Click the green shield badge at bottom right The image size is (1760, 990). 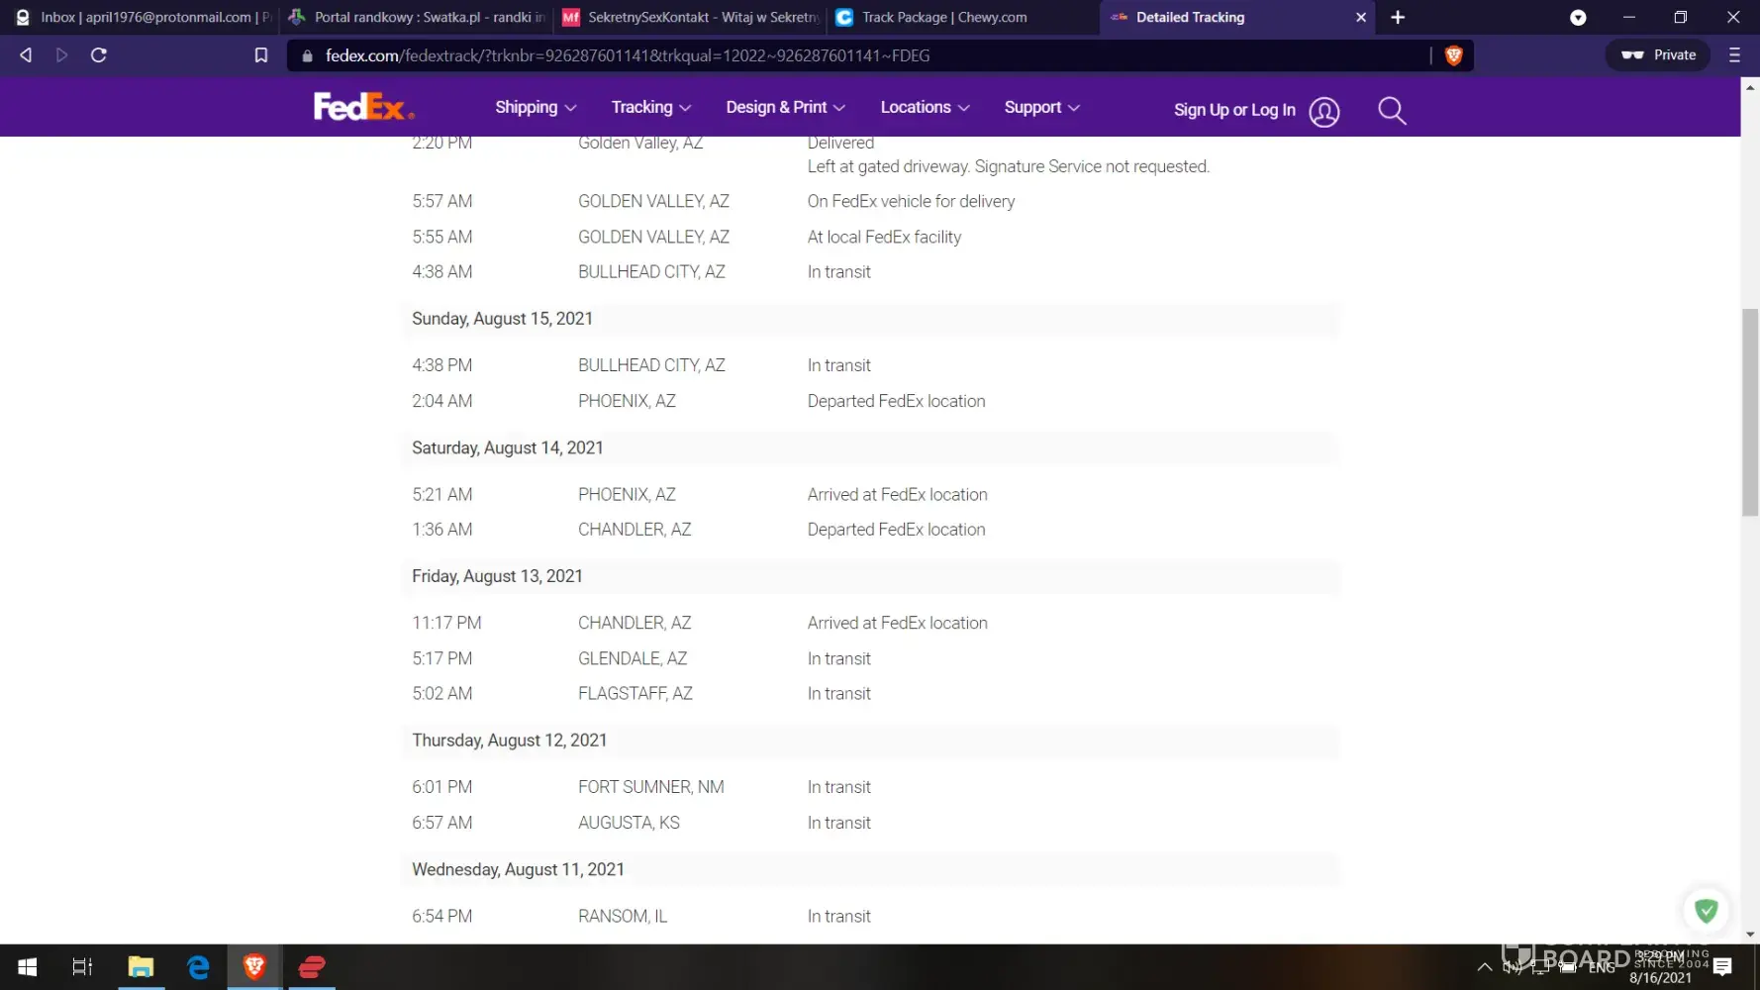pyautogui.click(x=1706, y=910)
